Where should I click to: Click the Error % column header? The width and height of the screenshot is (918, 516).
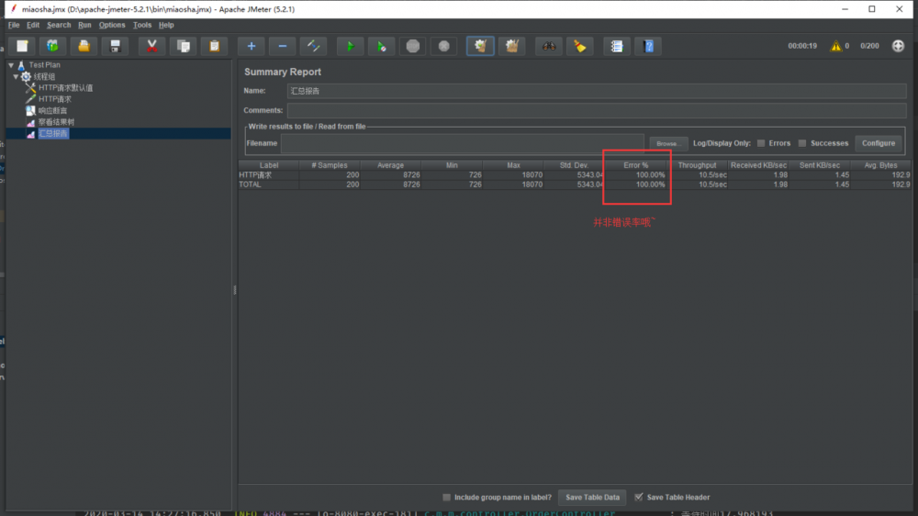636,165
